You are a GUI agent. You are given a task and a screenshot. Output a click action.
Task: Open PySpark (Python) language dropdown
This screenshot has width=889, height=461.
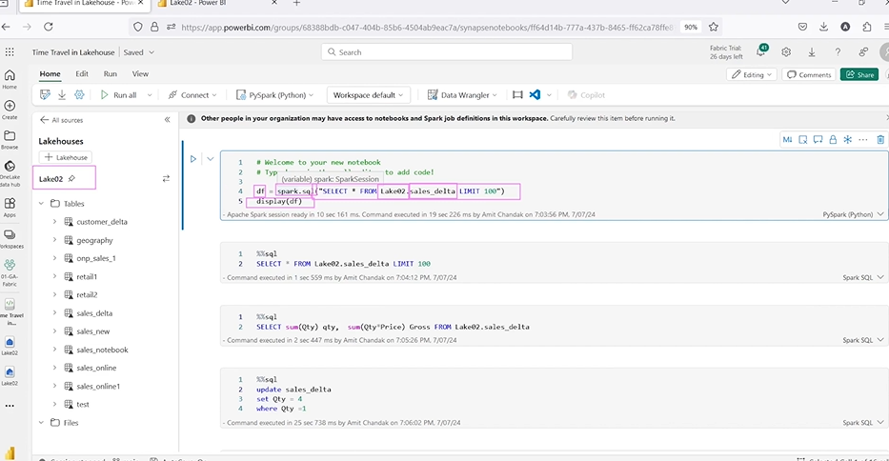click(274, 95)
